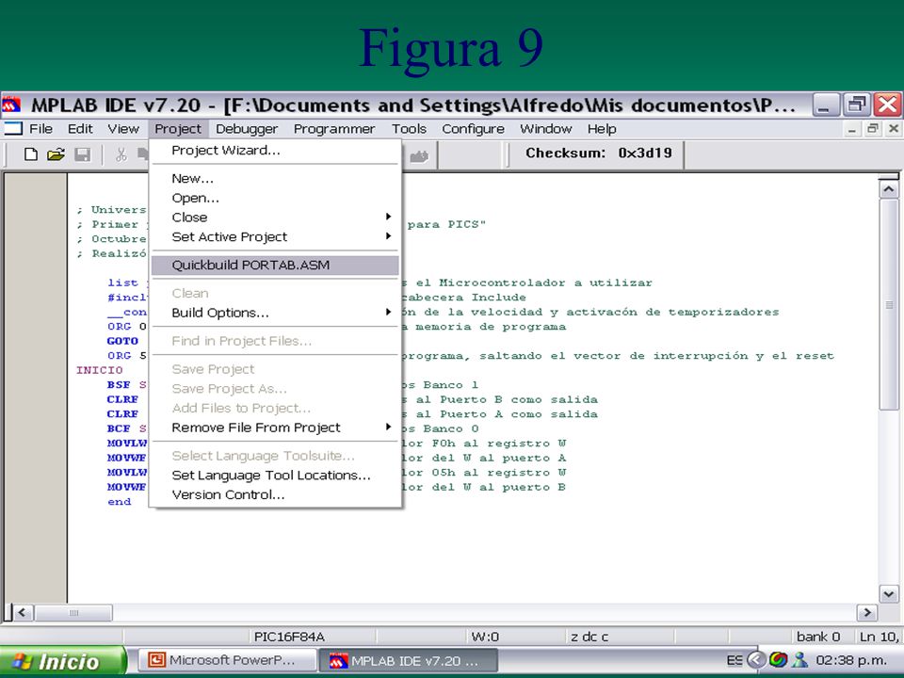Click the greyed-out Clean menu entry

(275, 294)
